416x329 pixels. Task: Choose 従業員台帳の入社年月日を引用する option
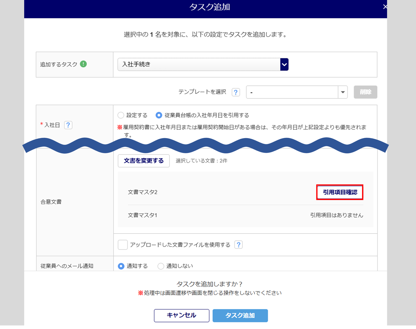[159, 115]
